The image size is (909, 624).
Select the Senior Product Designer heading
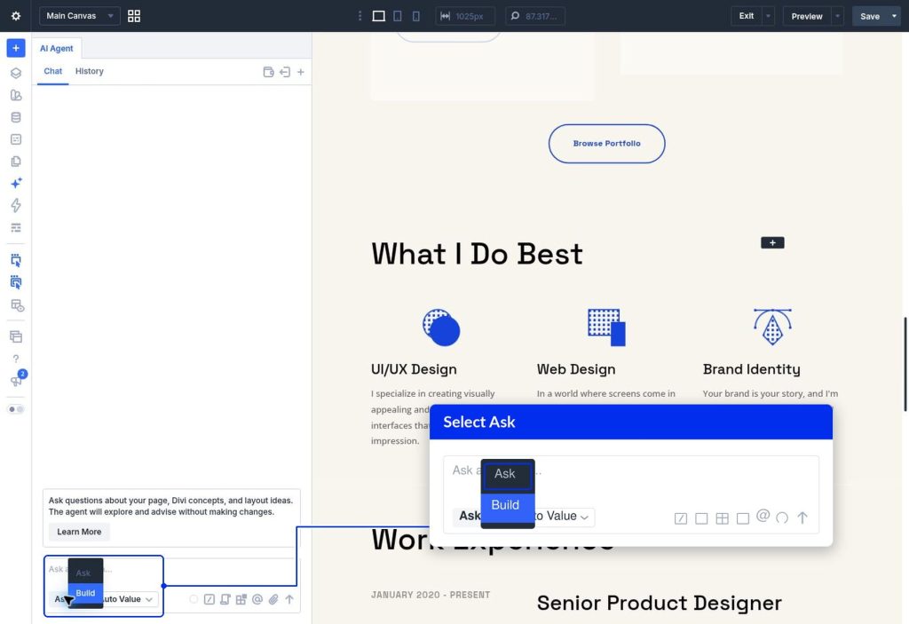tap(660, 603)
